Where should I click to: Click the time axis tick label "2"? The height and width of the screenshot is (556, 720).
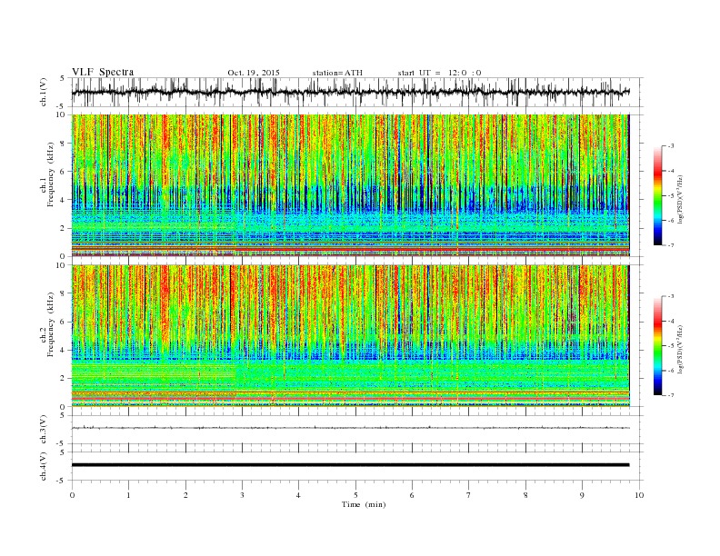point(185,495)
